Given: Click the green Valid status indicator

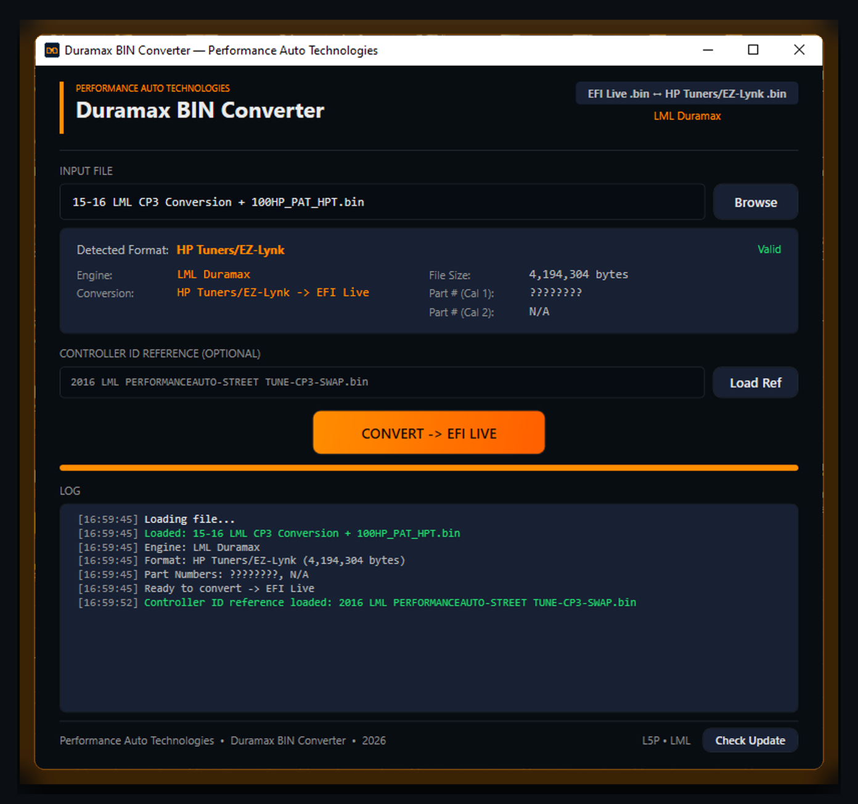Looking at the screenshot, I should click(769, 250).
